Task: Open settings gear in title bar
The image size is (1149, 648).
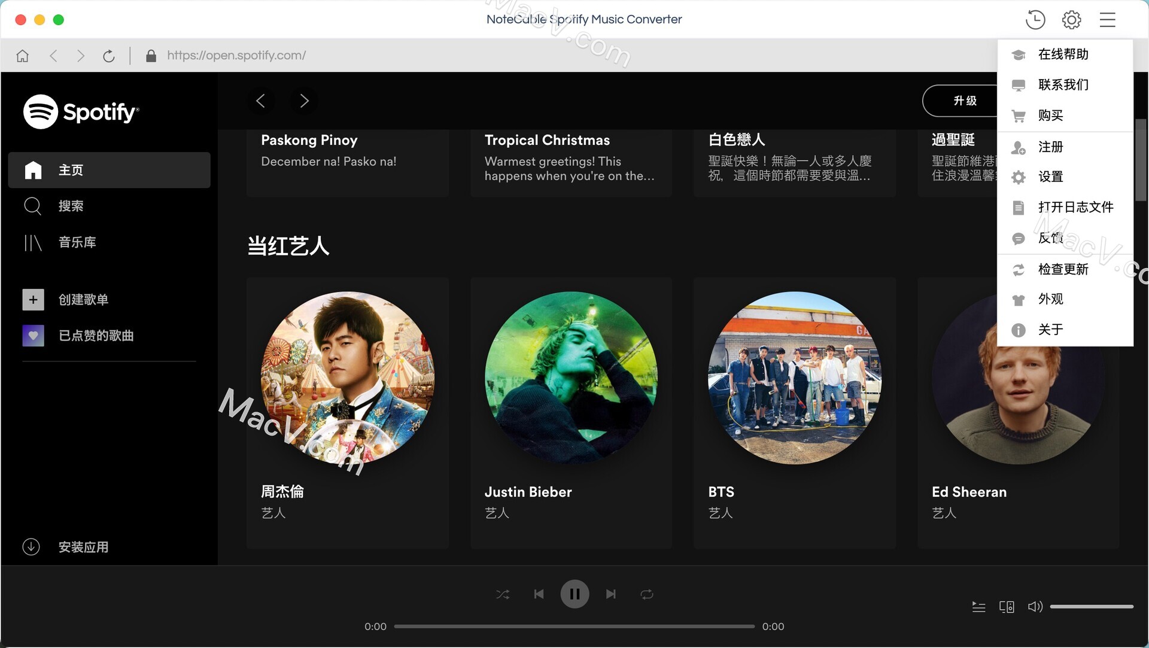Action: [x=1071, y=20]
